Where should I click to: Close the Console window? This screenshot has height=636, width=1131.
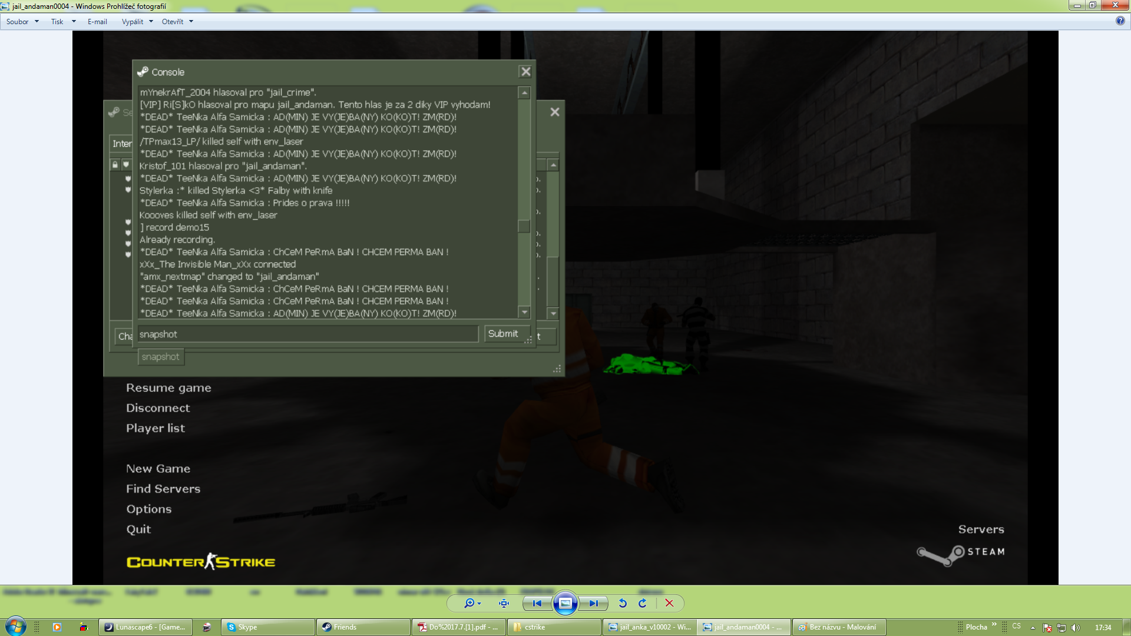coord(525,72)
